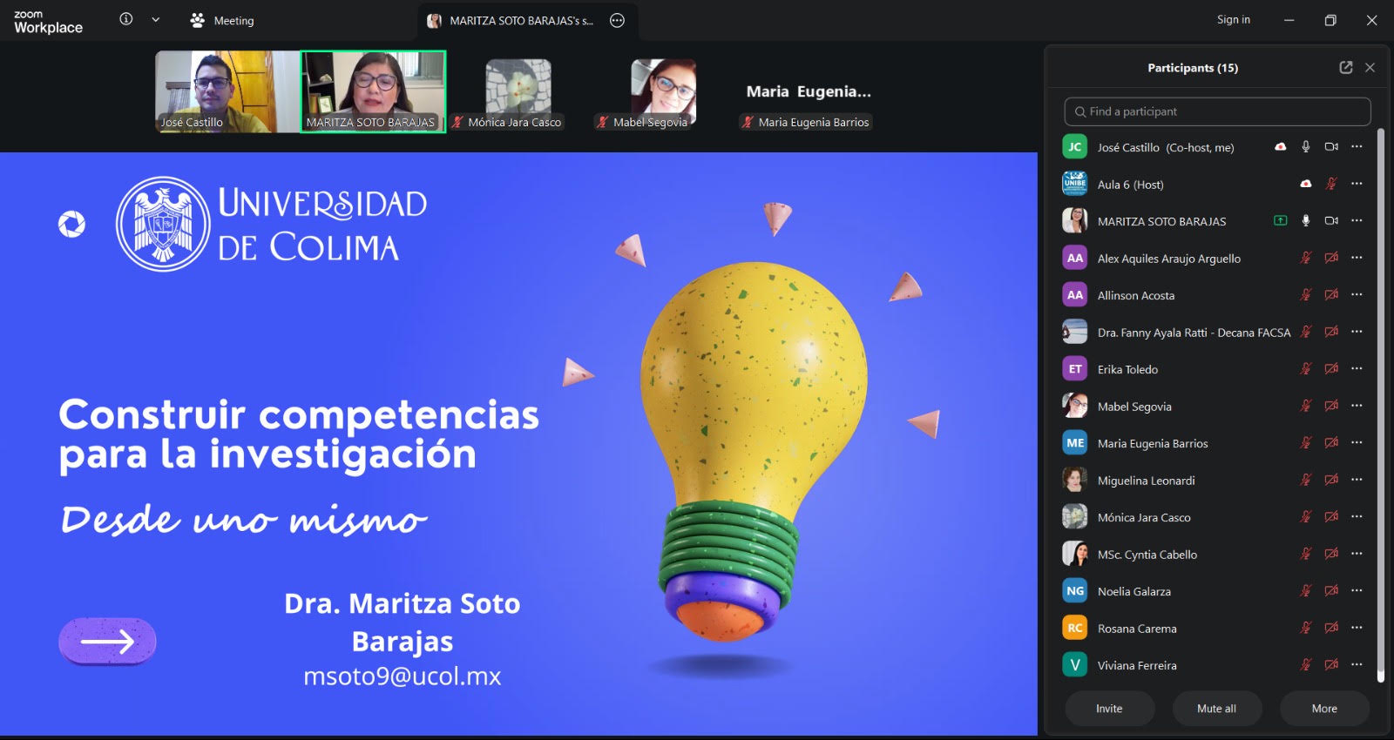Open more options for Erika Toledo
Screen dimensions: 1394x740
[1357, 369]
